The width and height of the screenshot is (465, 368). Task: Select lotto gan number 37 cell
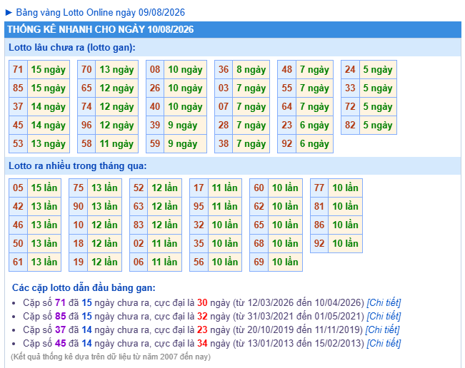pos(18,106)
